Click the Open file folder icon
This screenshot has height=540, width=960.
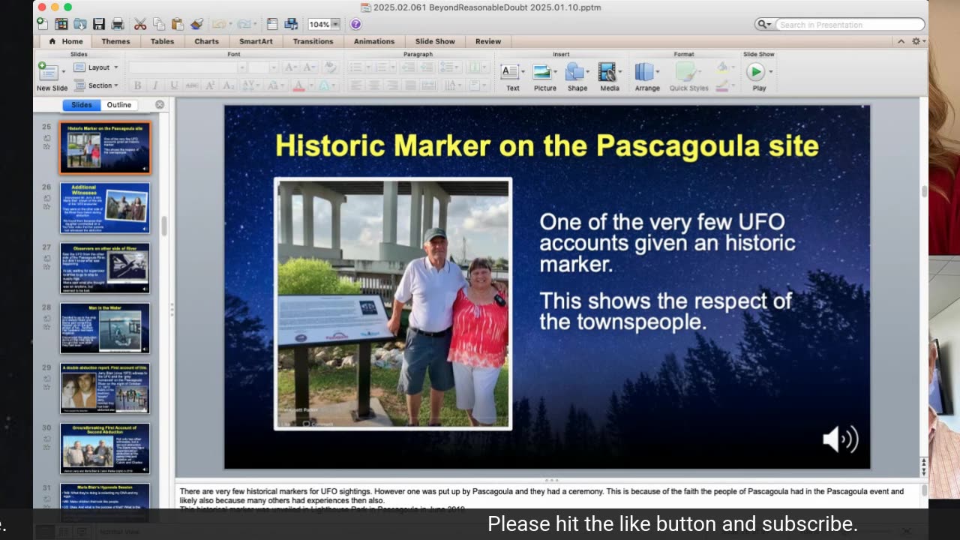tap(80, 24)
